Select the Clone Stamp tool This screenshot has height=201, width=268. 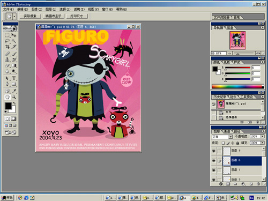pos(7,59)
